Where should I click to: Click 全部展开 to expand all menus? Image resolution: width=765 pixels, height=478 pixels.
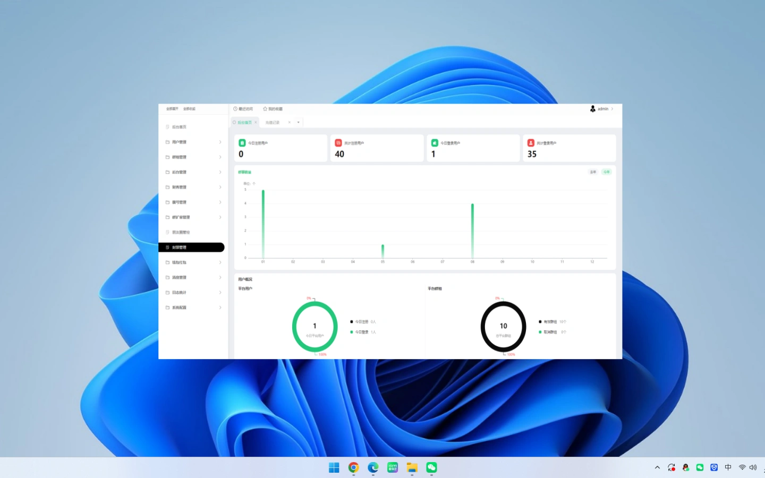(172, 109)
